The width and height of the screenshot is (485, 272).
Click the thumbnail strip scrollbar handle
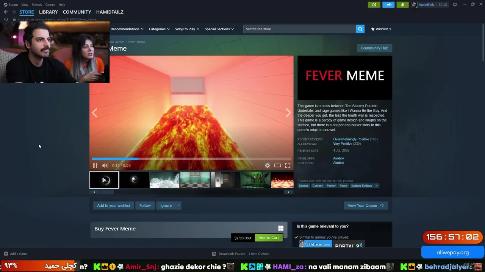[x=107, y=192]
